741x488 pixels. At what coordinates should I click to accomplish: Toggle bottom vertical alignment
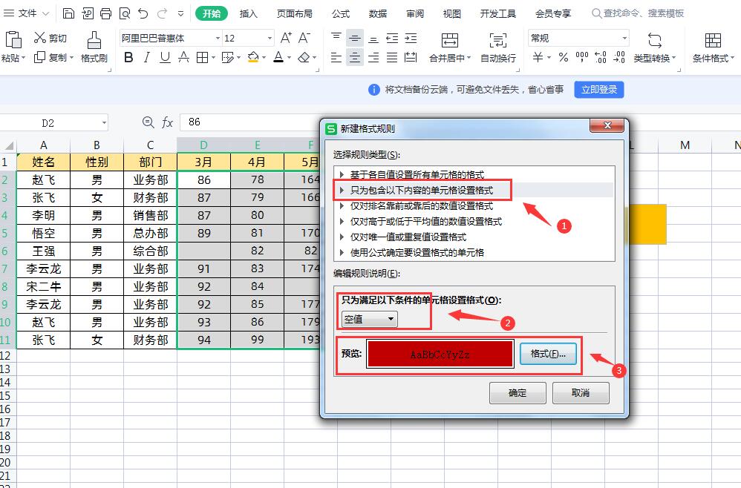pos(373,39)
